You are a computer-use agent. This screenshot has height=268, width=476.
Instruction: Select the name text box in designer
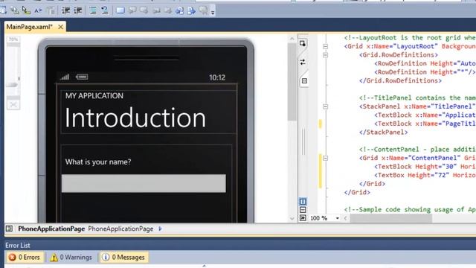[144, 183]
